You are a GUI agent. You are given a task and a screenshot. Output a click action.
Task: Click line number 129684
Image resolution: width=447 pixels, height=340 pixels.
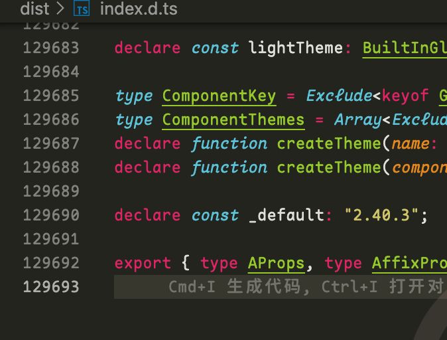tap(51, 72)
